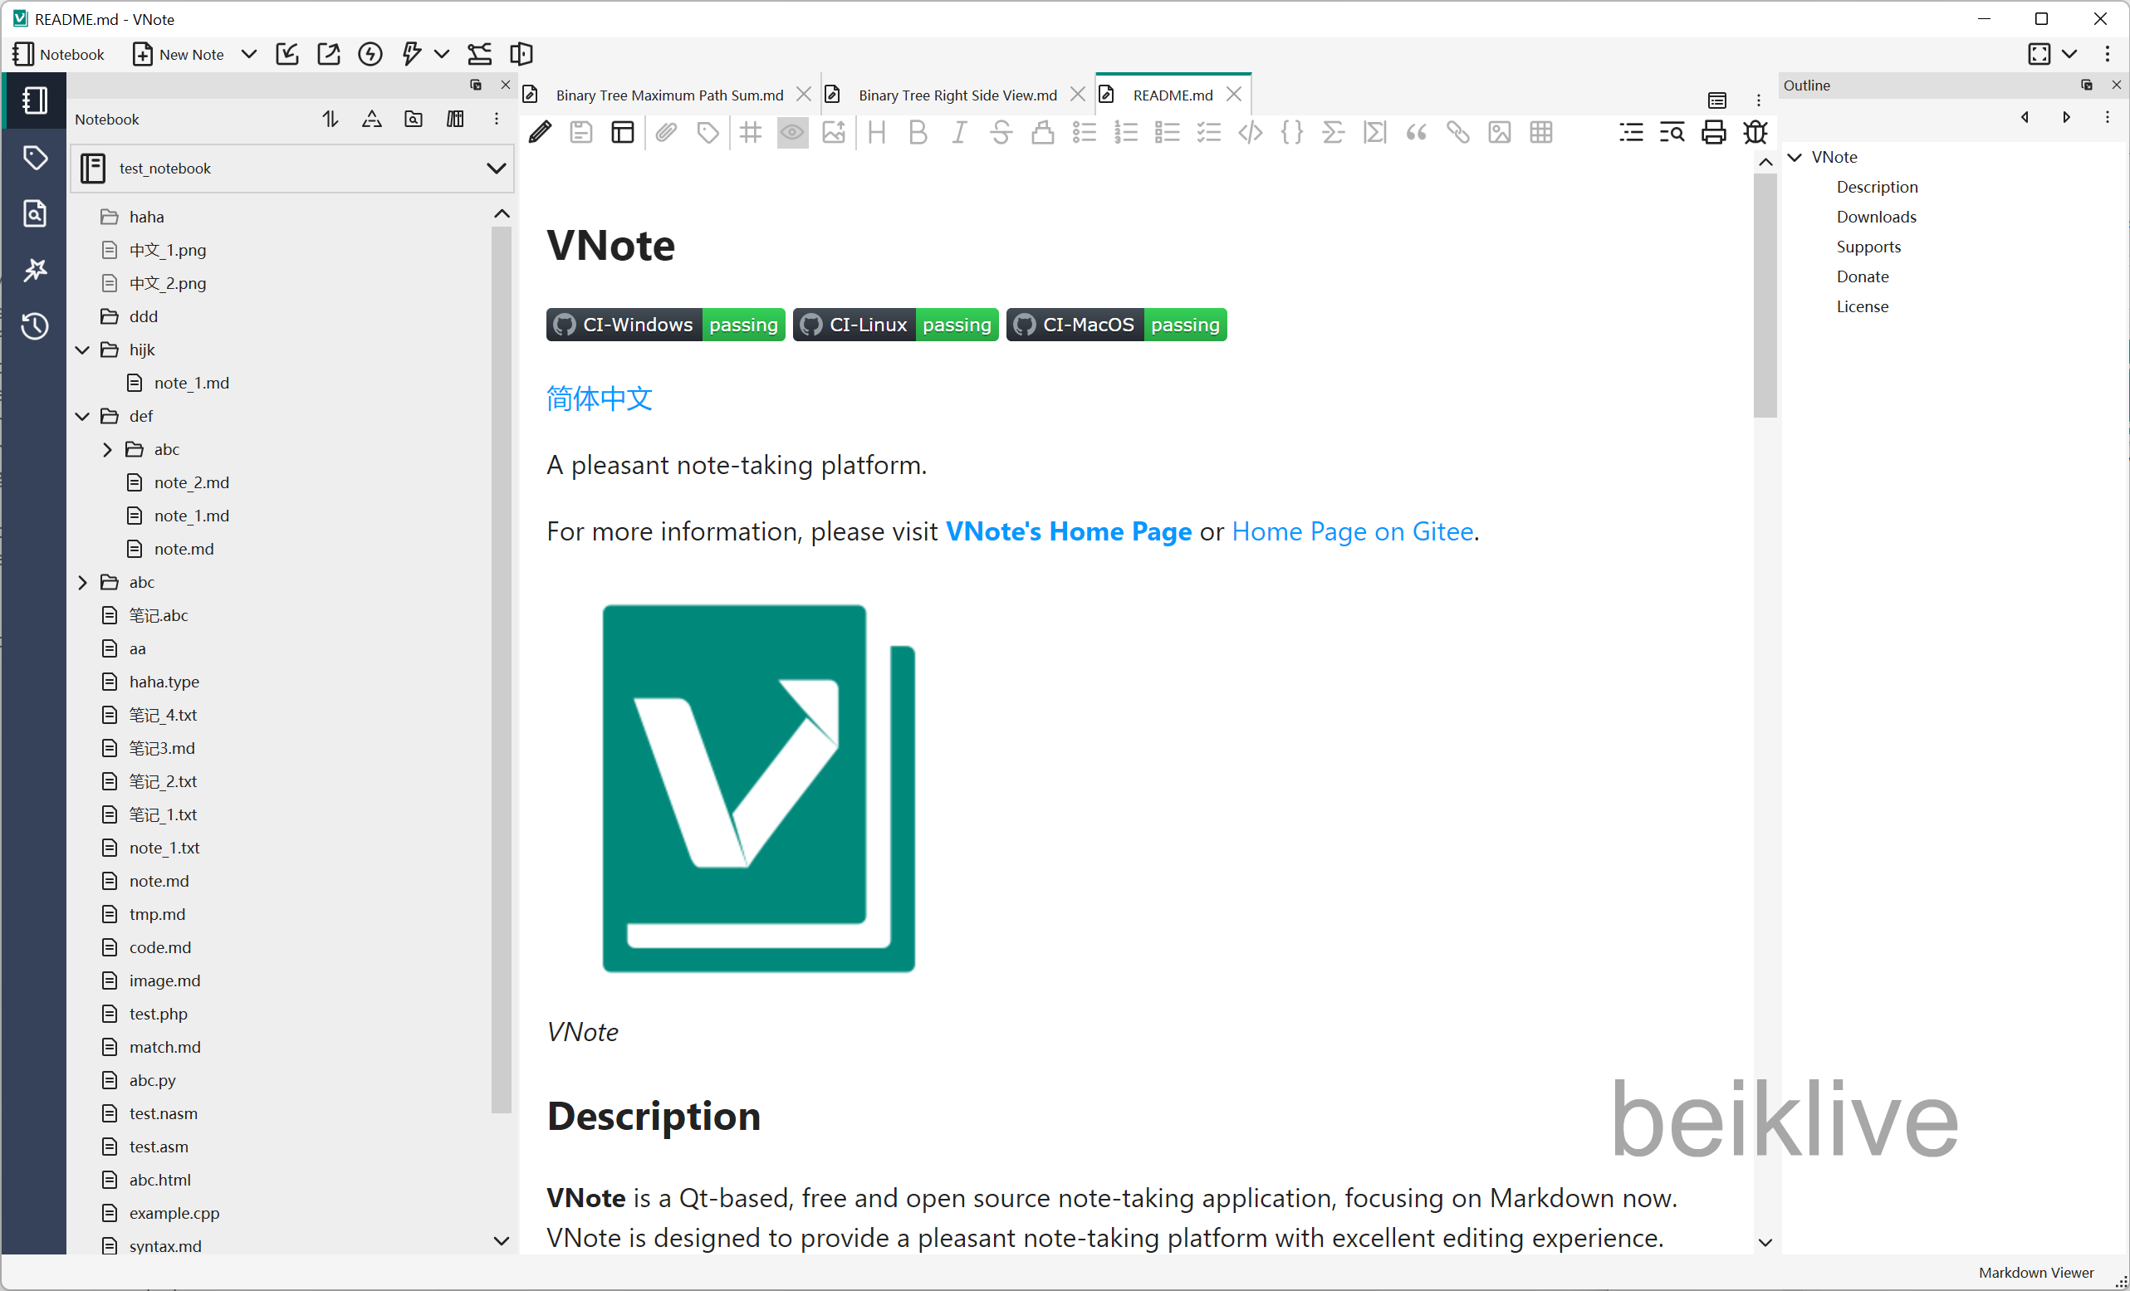Click the CI-MacOS passing badge

pos(1116,325)
